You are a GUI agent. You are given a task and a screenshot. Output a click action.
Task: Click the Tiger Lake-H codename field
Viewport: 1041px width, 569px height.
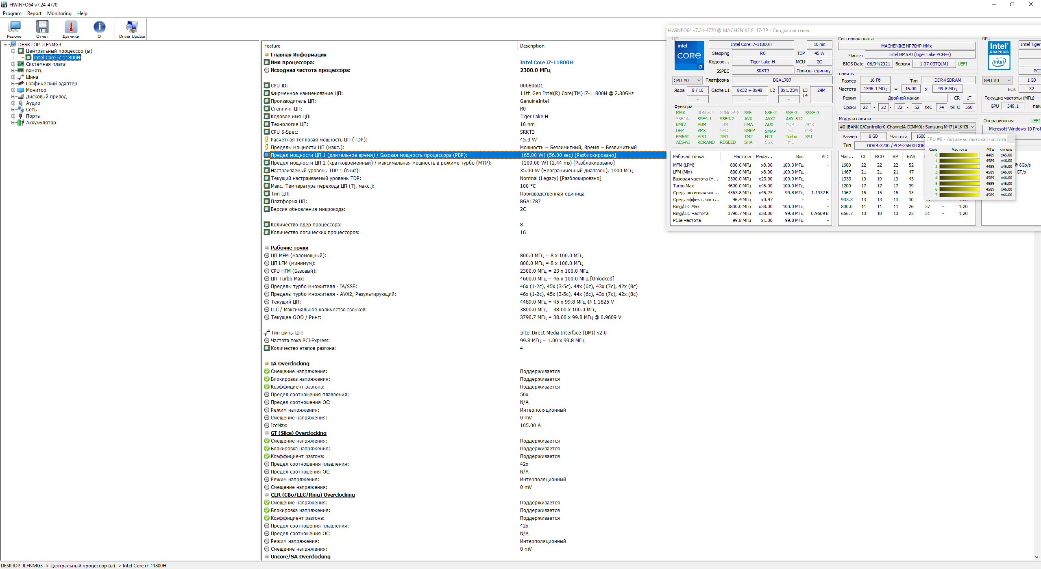(762, 62)
